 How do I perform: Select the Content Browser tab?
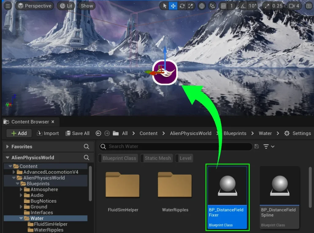(30, 122)
